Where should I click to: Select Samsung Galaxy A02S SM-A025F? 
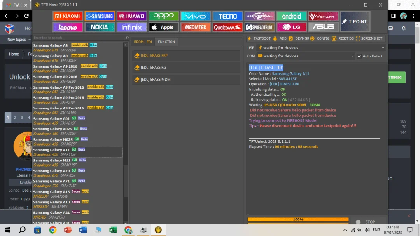pos(78,131)
